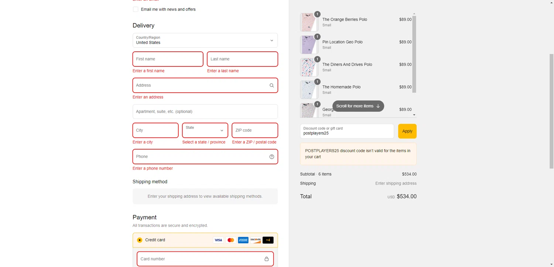Click the ZIP code field
Image resolution: width=554 pixels, height=267 pixels.
click(255, 130)
